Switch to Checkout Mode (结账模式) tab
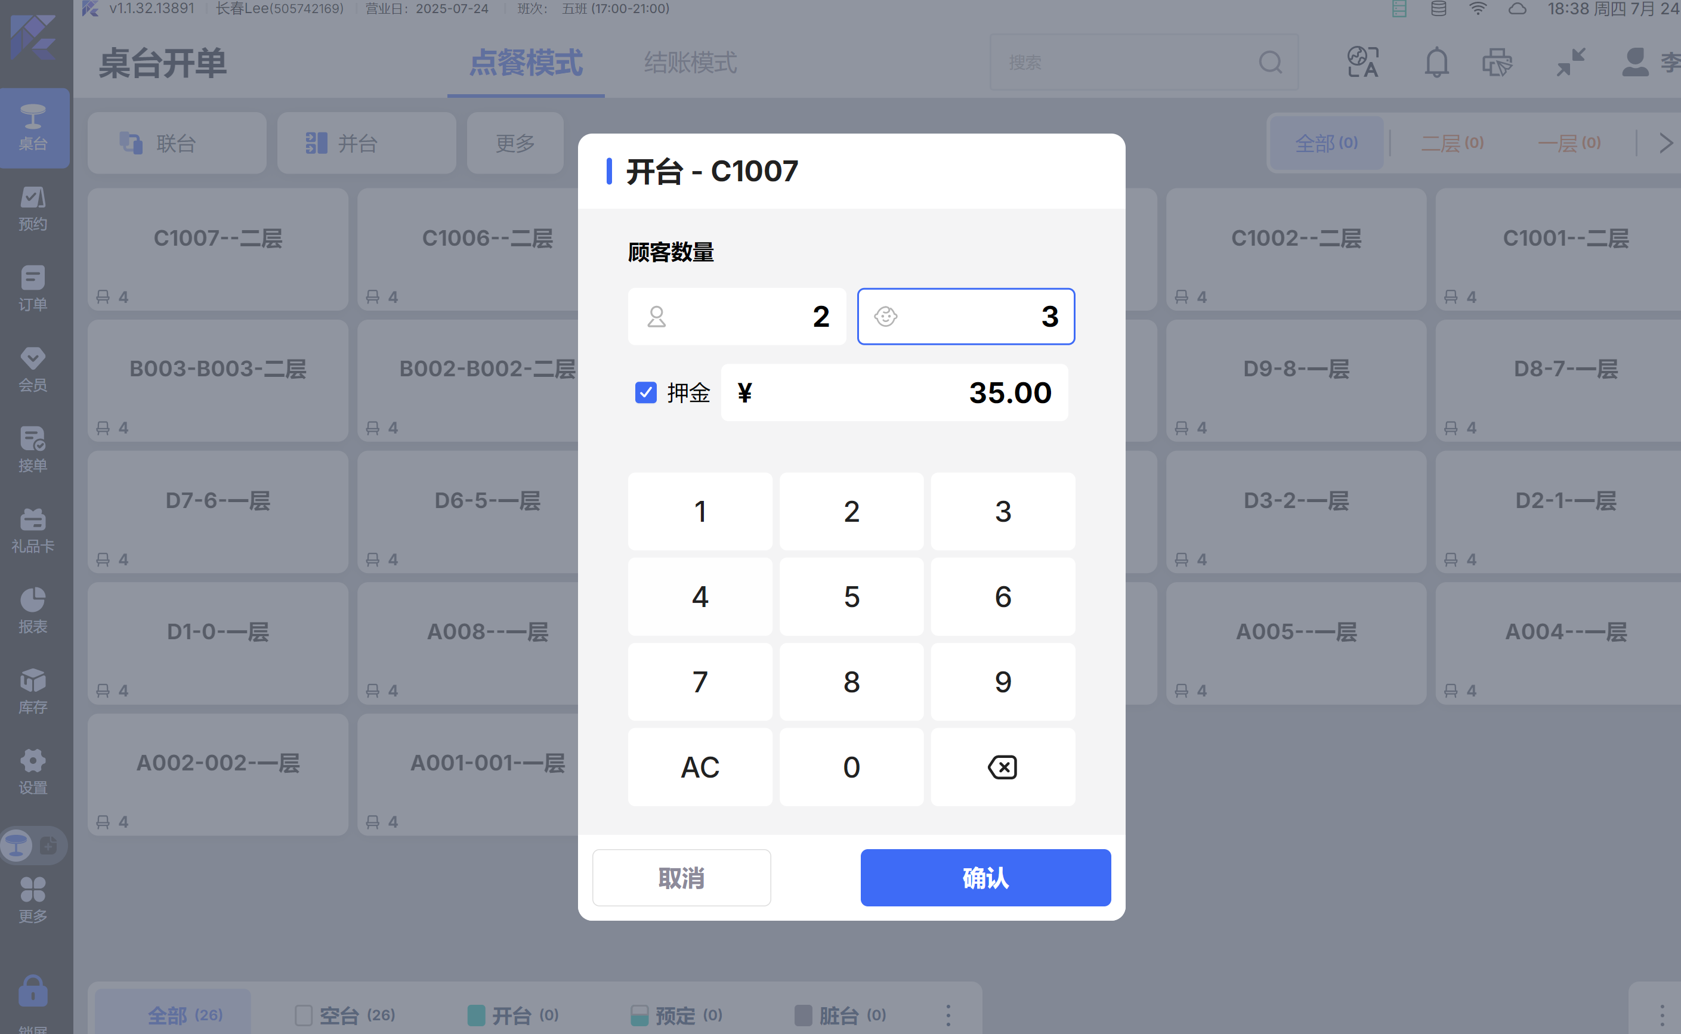 click(690, 63)
